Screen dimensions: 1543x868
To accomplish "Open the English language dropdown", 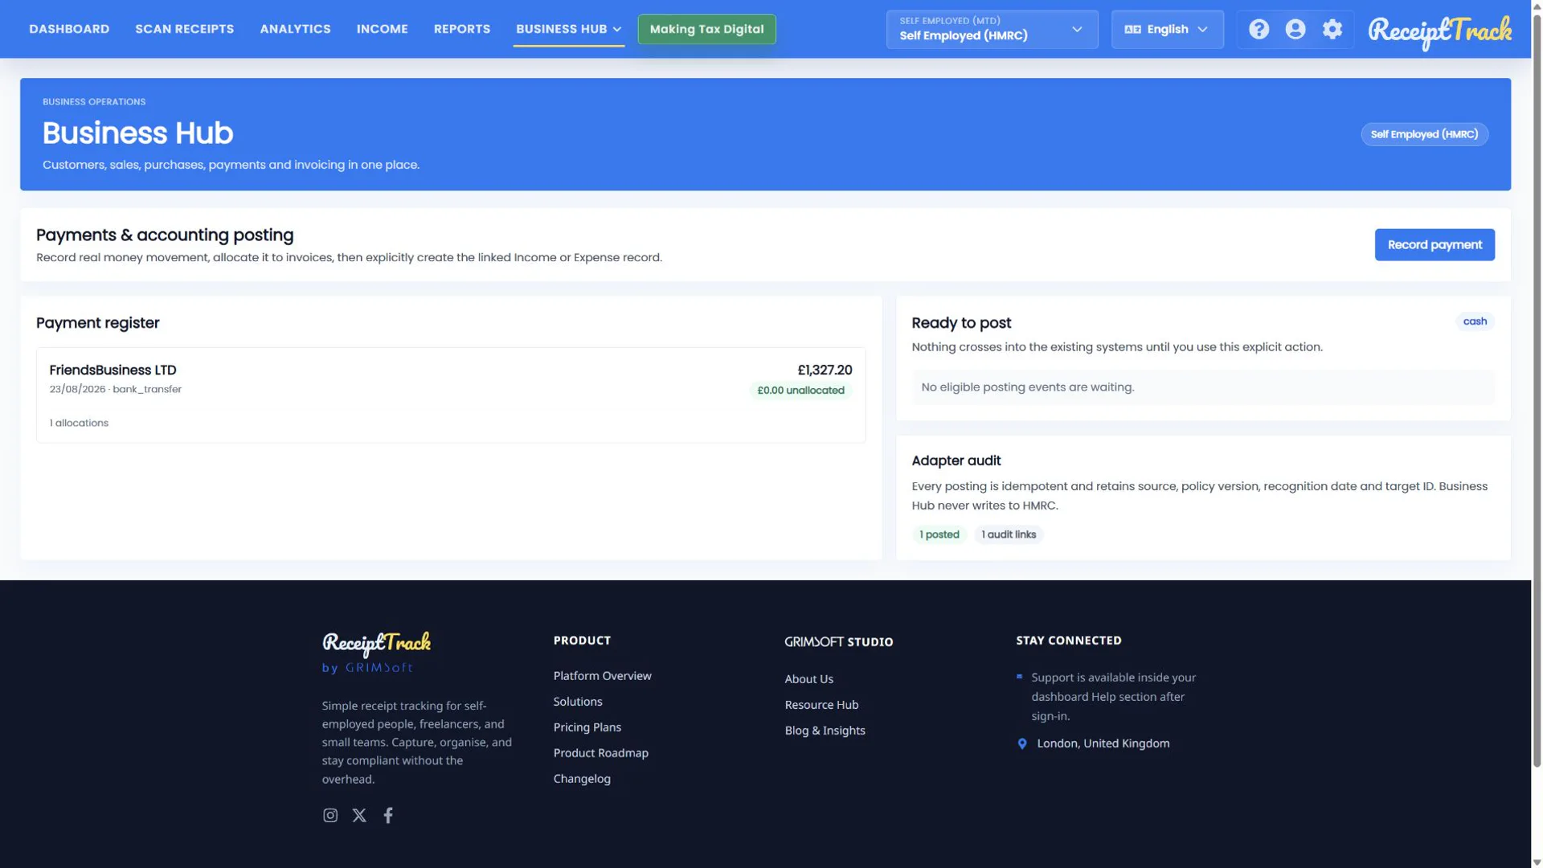I will [1167, 29].
